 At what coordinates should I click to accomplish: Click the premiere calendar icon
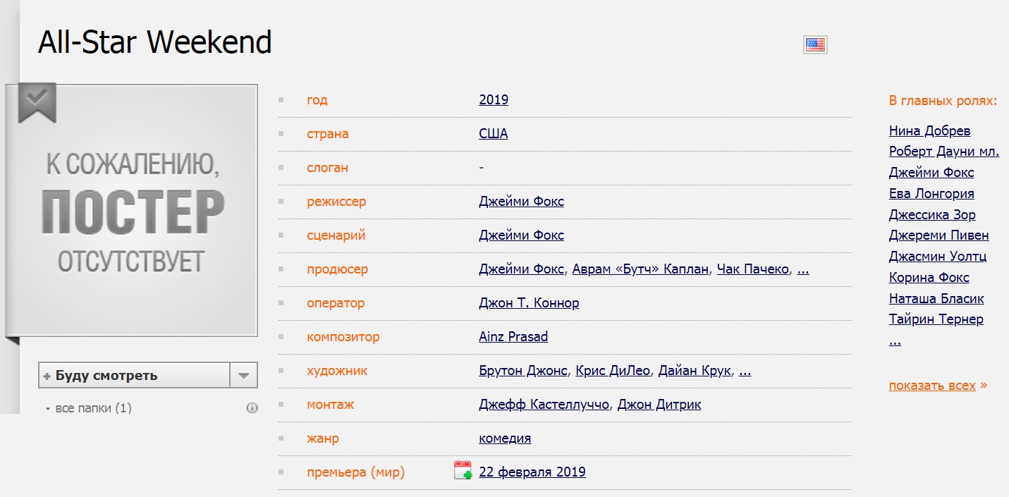(463, 471)
